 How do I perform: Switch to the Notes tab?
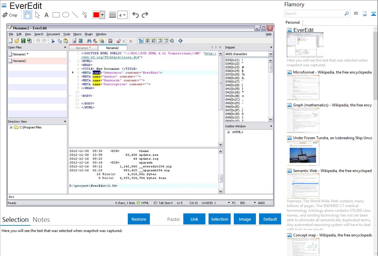tap(41, 220)
